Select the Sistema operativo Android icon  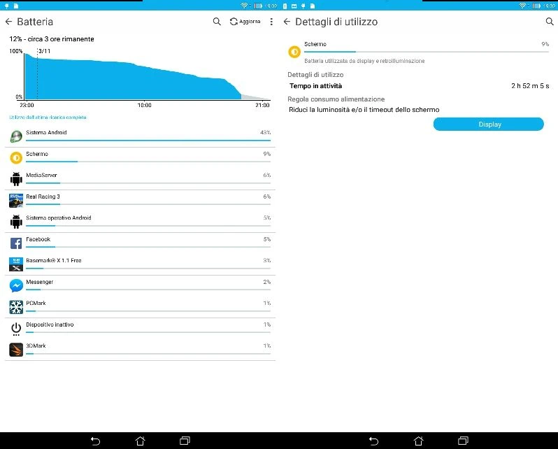[x=16, y=222]
